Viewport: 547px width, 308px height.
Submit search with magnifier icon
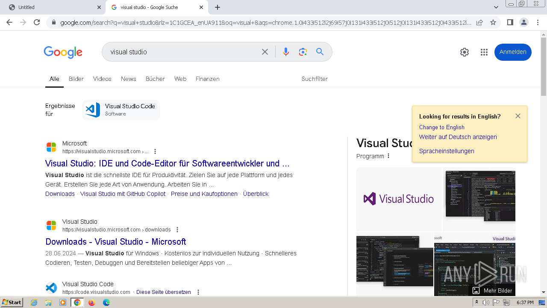pyautogui.click(x=320, y=52)
